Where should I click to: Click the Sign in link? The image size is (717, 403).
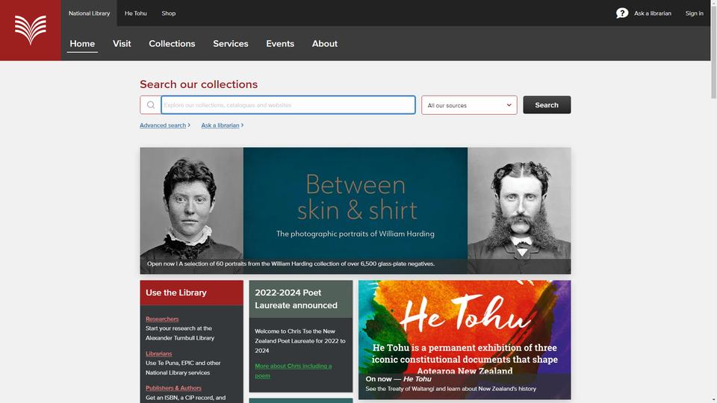click(x=694, y=13)
